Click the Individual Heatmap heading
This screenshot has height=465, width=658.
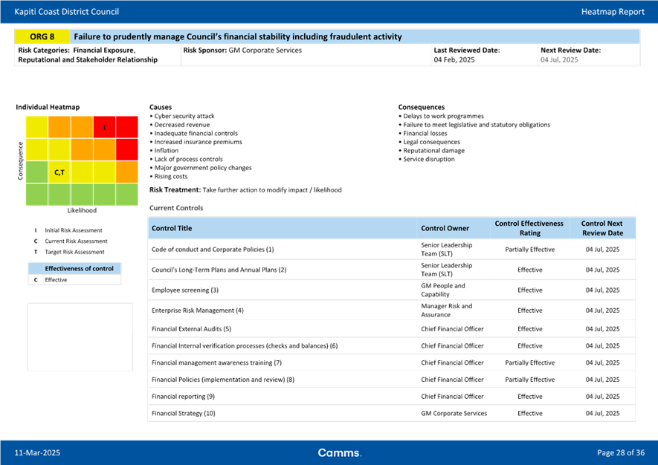48,107
